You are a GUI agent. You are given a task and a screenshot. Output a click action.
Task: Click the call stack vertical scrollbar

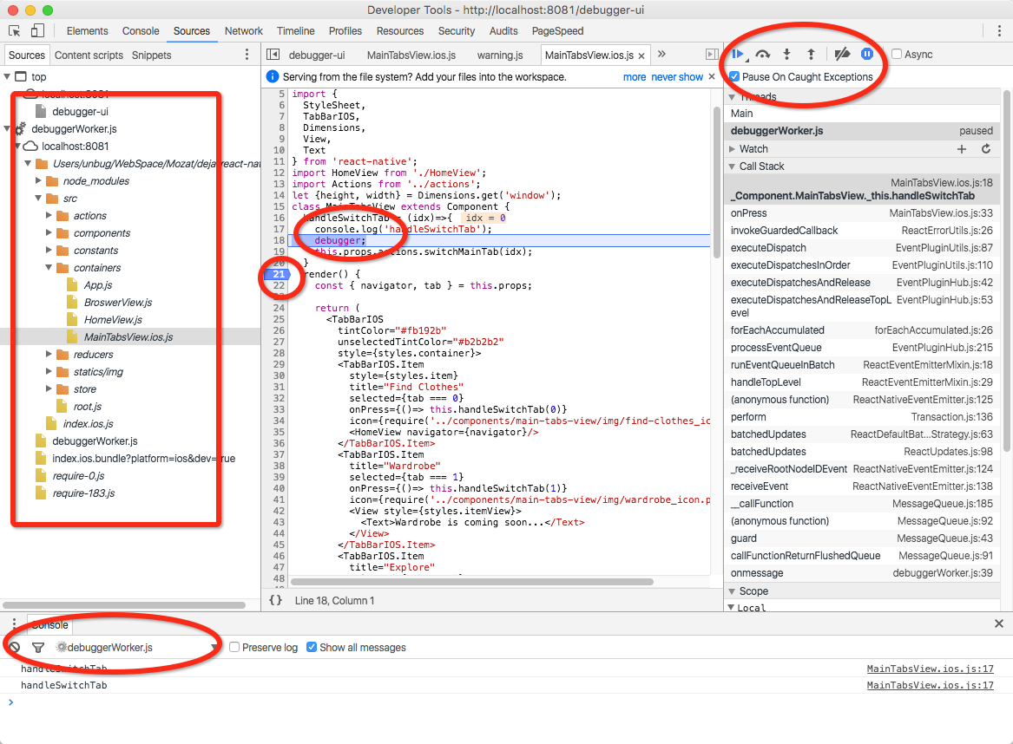(x=1007, y=271)
